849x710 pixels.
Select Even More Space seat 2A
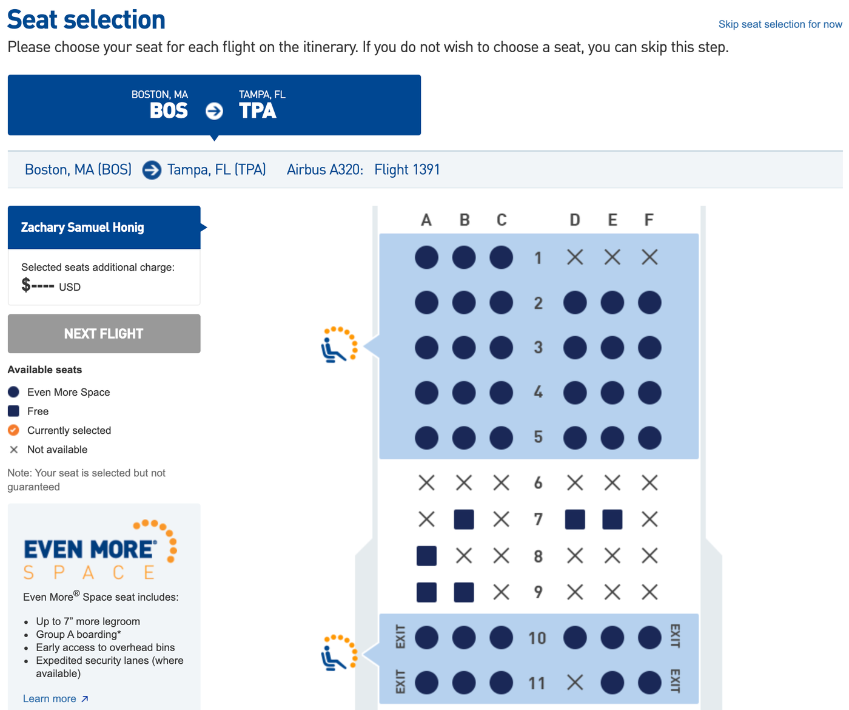coord(426,302)
